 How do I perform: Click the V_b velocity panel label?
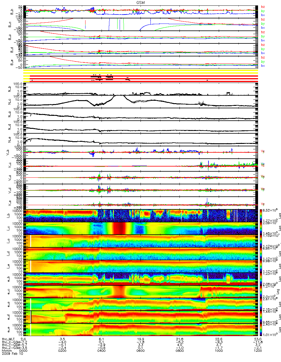tap(8, 153)
